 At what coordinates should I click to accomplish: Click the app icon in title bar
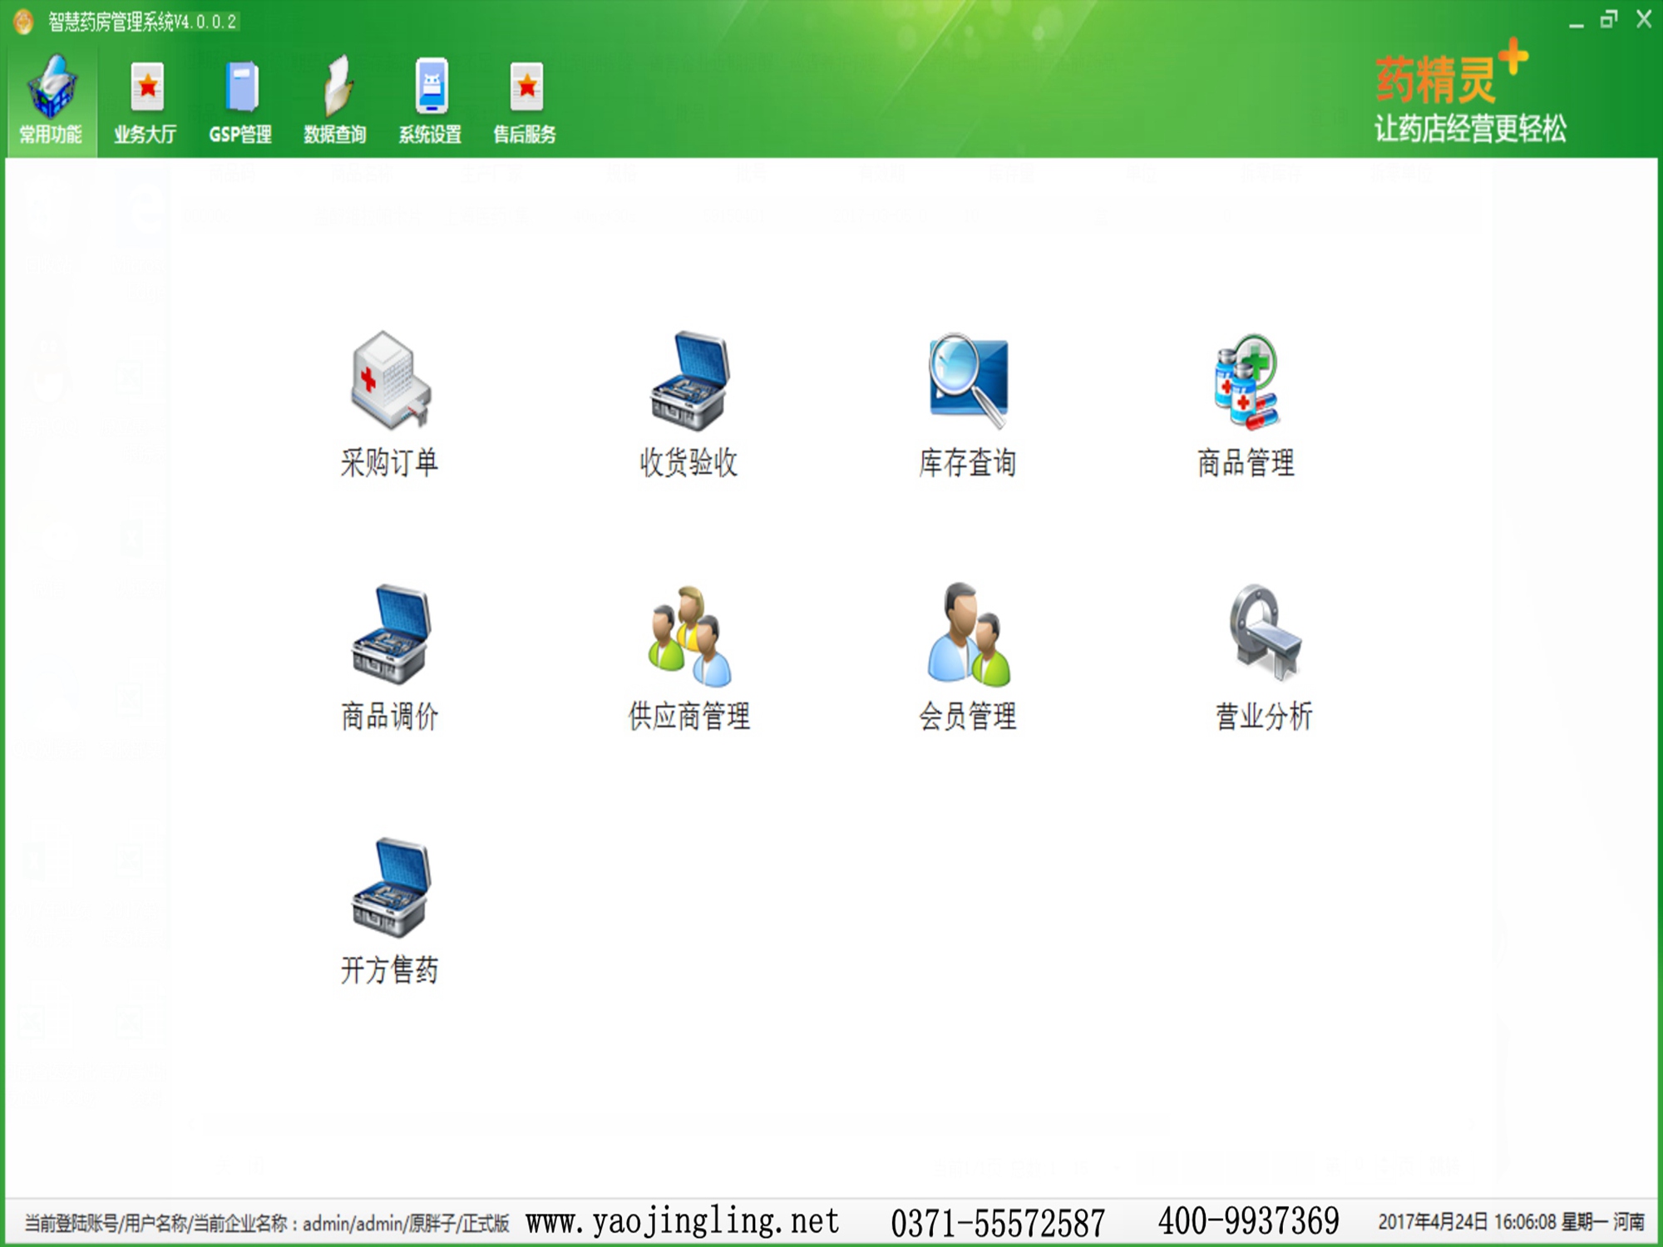tap(23, 22)
